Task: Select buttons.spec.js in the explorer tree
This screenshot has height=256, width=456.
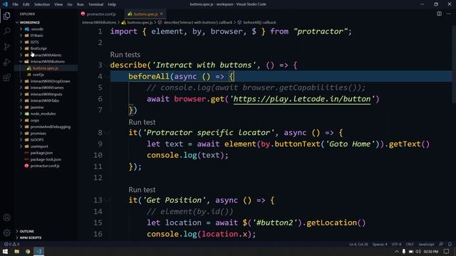Action: coord(46,68)
